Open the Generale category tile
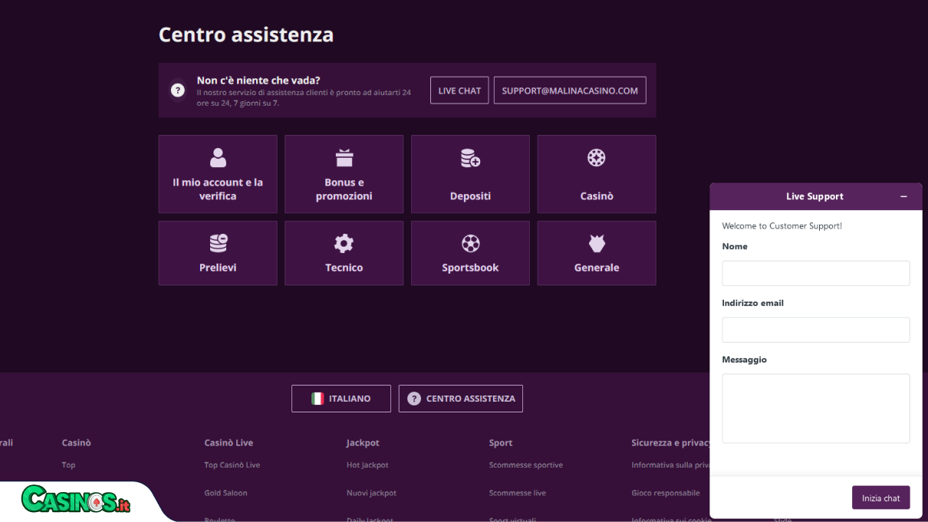This screenshot has height=522, width=928. tap(597, 253)
